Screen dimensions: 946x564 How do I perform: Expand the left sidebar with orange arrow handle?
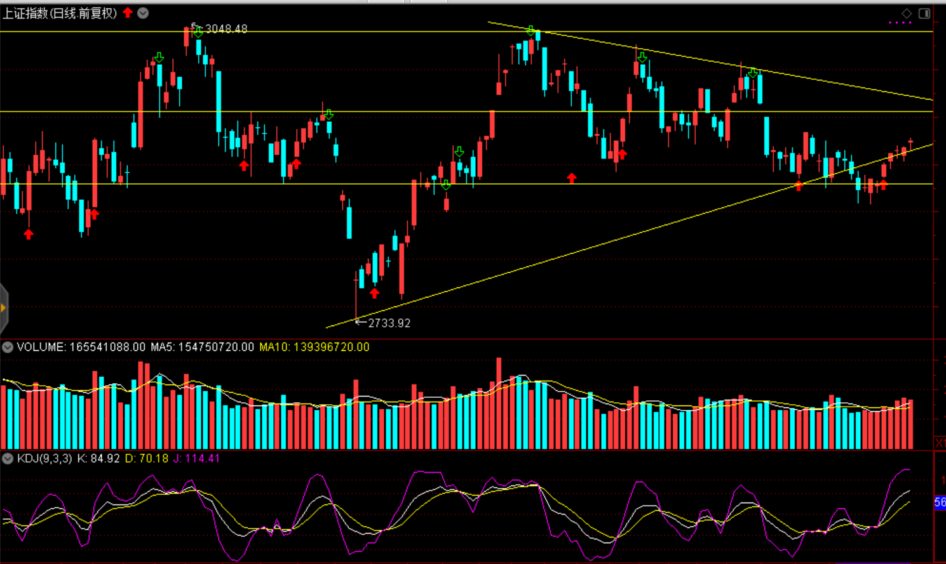click(4, 308)
